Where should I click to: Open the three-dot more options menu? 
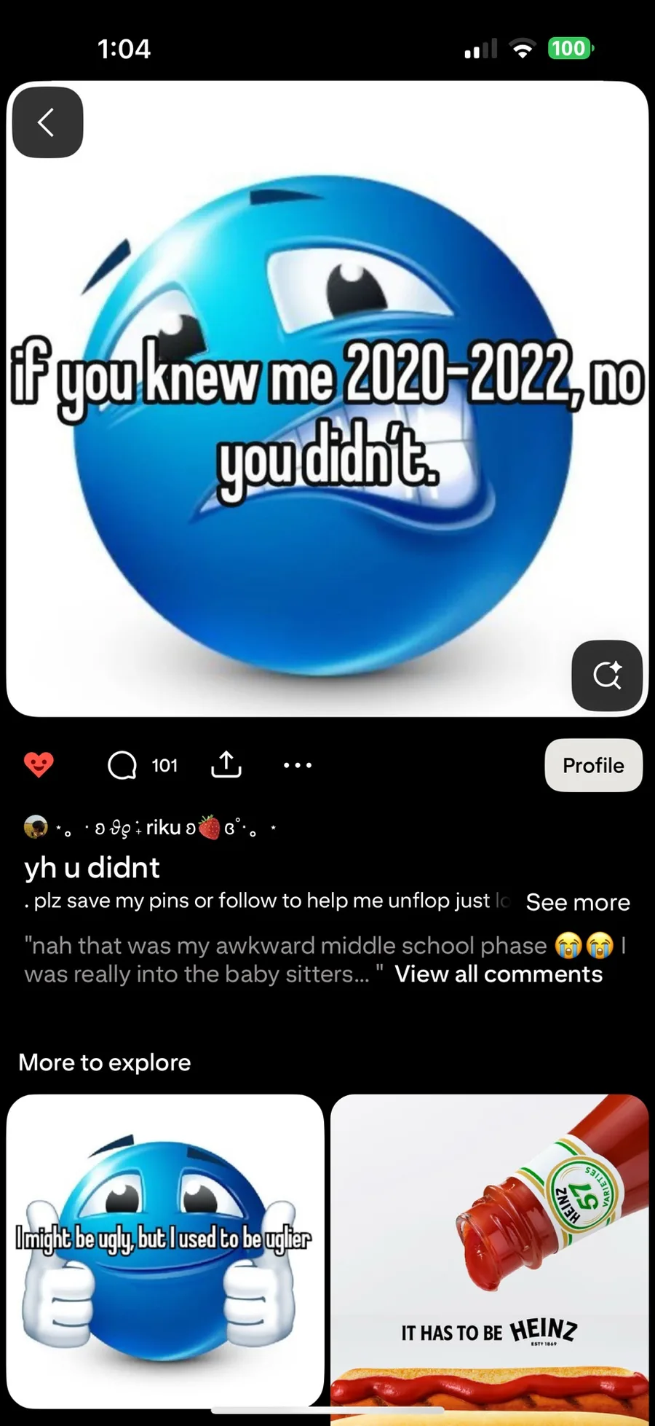298,765
